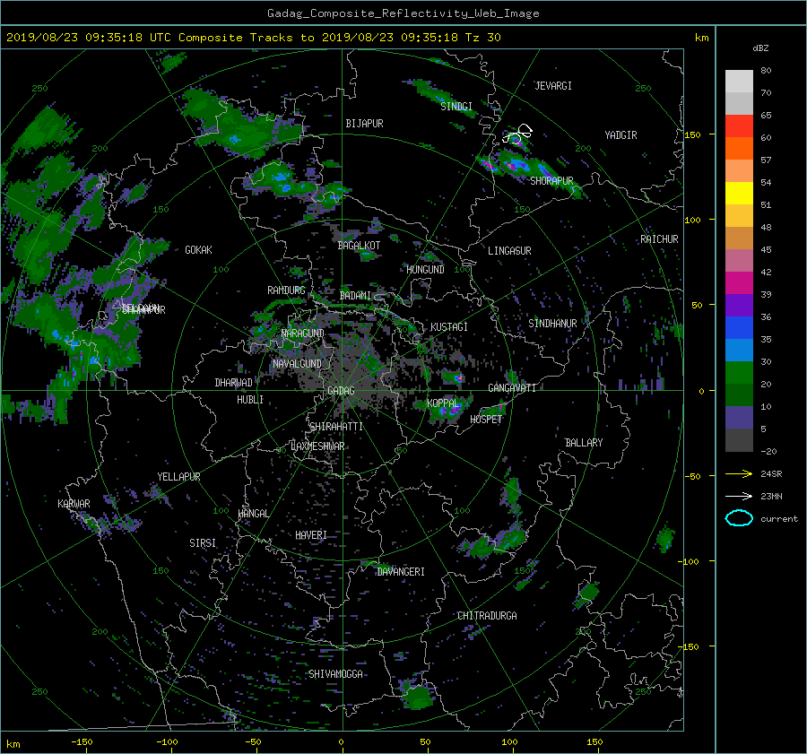Click the HUNGUND label
Image resolution: width=807 pixels, height=754 pixels.
coord(425,270)
